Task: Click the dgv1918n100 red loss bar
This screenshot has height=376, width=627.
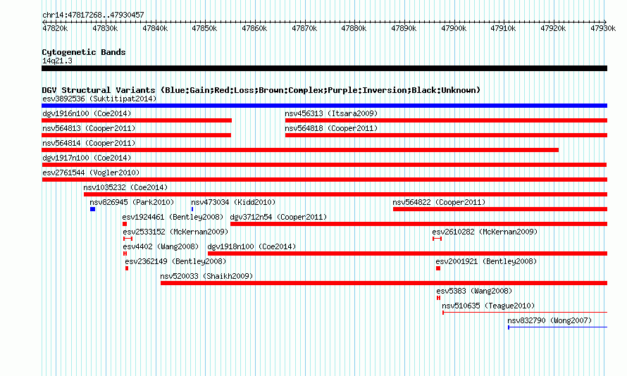Action: 407,253
